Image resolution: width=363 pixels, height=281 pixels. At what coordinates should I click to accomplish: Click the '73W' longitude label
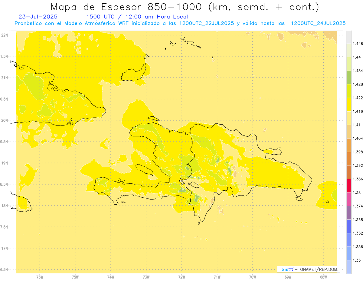tap(146, 277)
